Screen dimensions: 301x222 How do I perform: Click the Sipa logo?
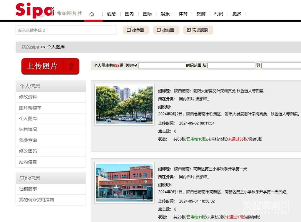[x=35, y=10]
